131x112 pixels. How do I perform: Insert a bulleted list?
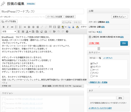(x=16, y=27)
